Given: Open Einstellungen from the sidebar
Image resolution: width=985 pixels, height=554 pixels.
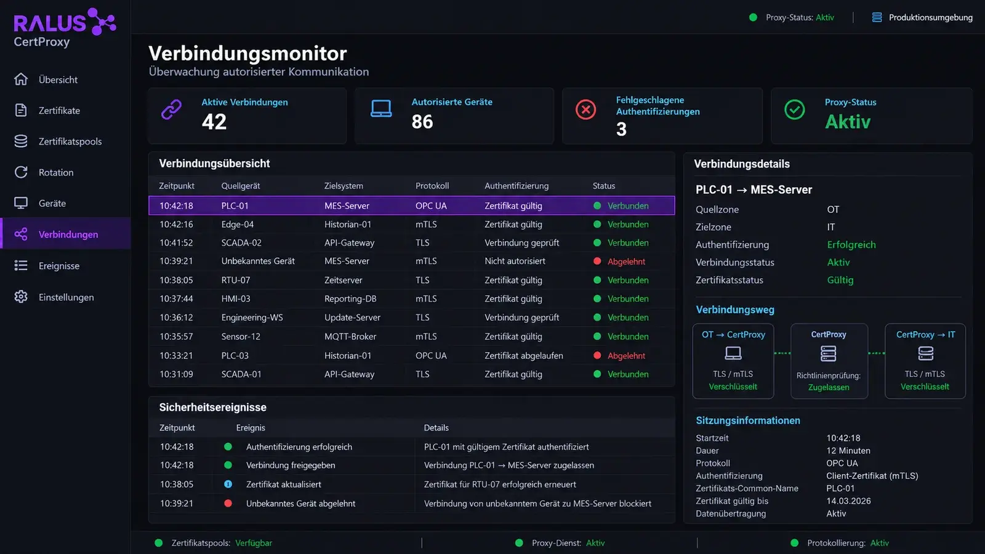Looking at the screenshot, I should tap(65, 297).
